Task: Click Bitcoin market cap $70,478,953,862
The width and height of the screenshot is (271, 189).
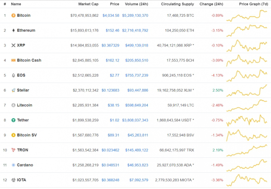Action: (84, 15)
